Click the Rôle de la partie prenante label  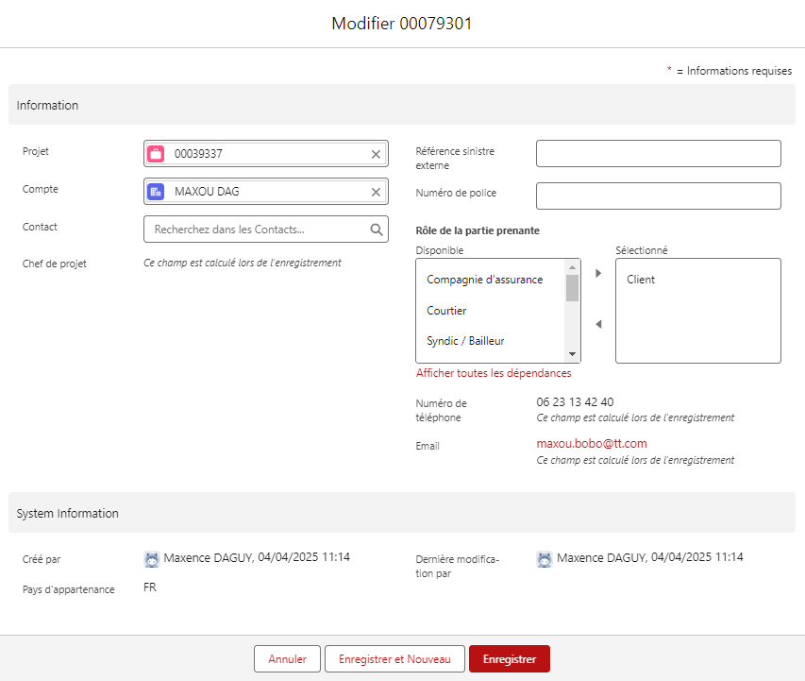478,230
